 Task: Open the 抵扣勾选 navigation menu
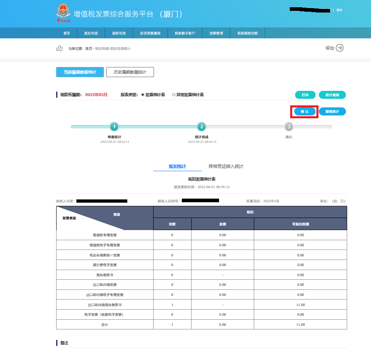91,33
